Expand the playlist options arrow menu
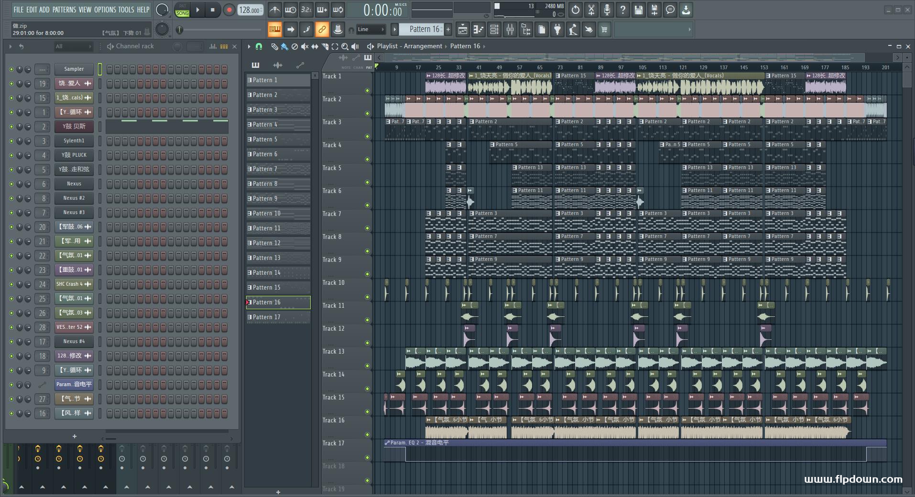915x497 pixels. pos(249,46)
